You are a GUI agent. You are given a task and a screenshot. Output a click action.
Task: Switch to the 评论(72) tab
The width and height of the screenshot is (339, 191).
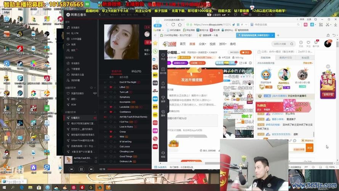(136, 71)
